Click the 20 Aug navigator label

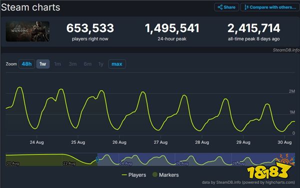(13, 163)
